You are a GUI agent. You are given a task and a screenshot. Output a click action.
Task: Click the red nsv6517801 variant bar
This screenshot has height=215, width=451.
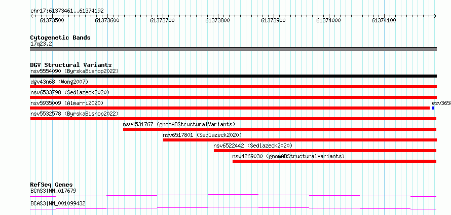point(300,140)
